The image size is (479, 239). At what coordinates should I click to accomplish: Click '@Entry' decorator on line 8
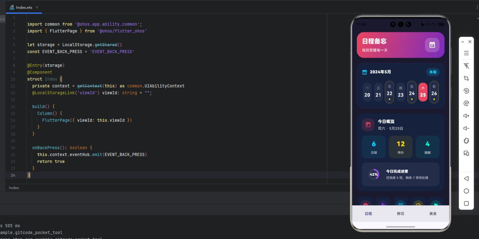click(x=35, y=65)
